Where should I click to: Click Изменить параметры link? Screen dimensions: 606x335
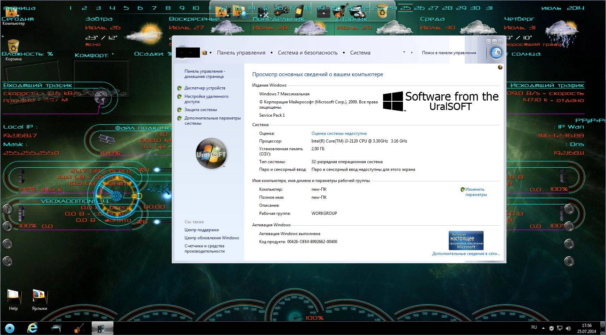[476, 192]
